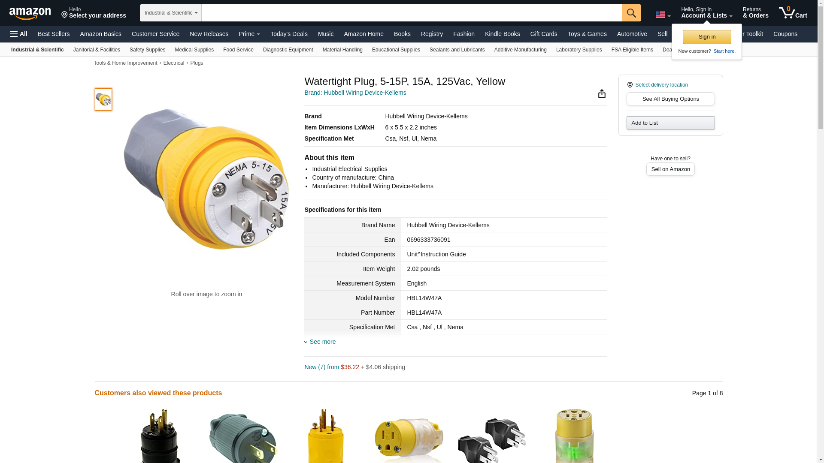Expand the Prime dropdown menu

[249, 34]
